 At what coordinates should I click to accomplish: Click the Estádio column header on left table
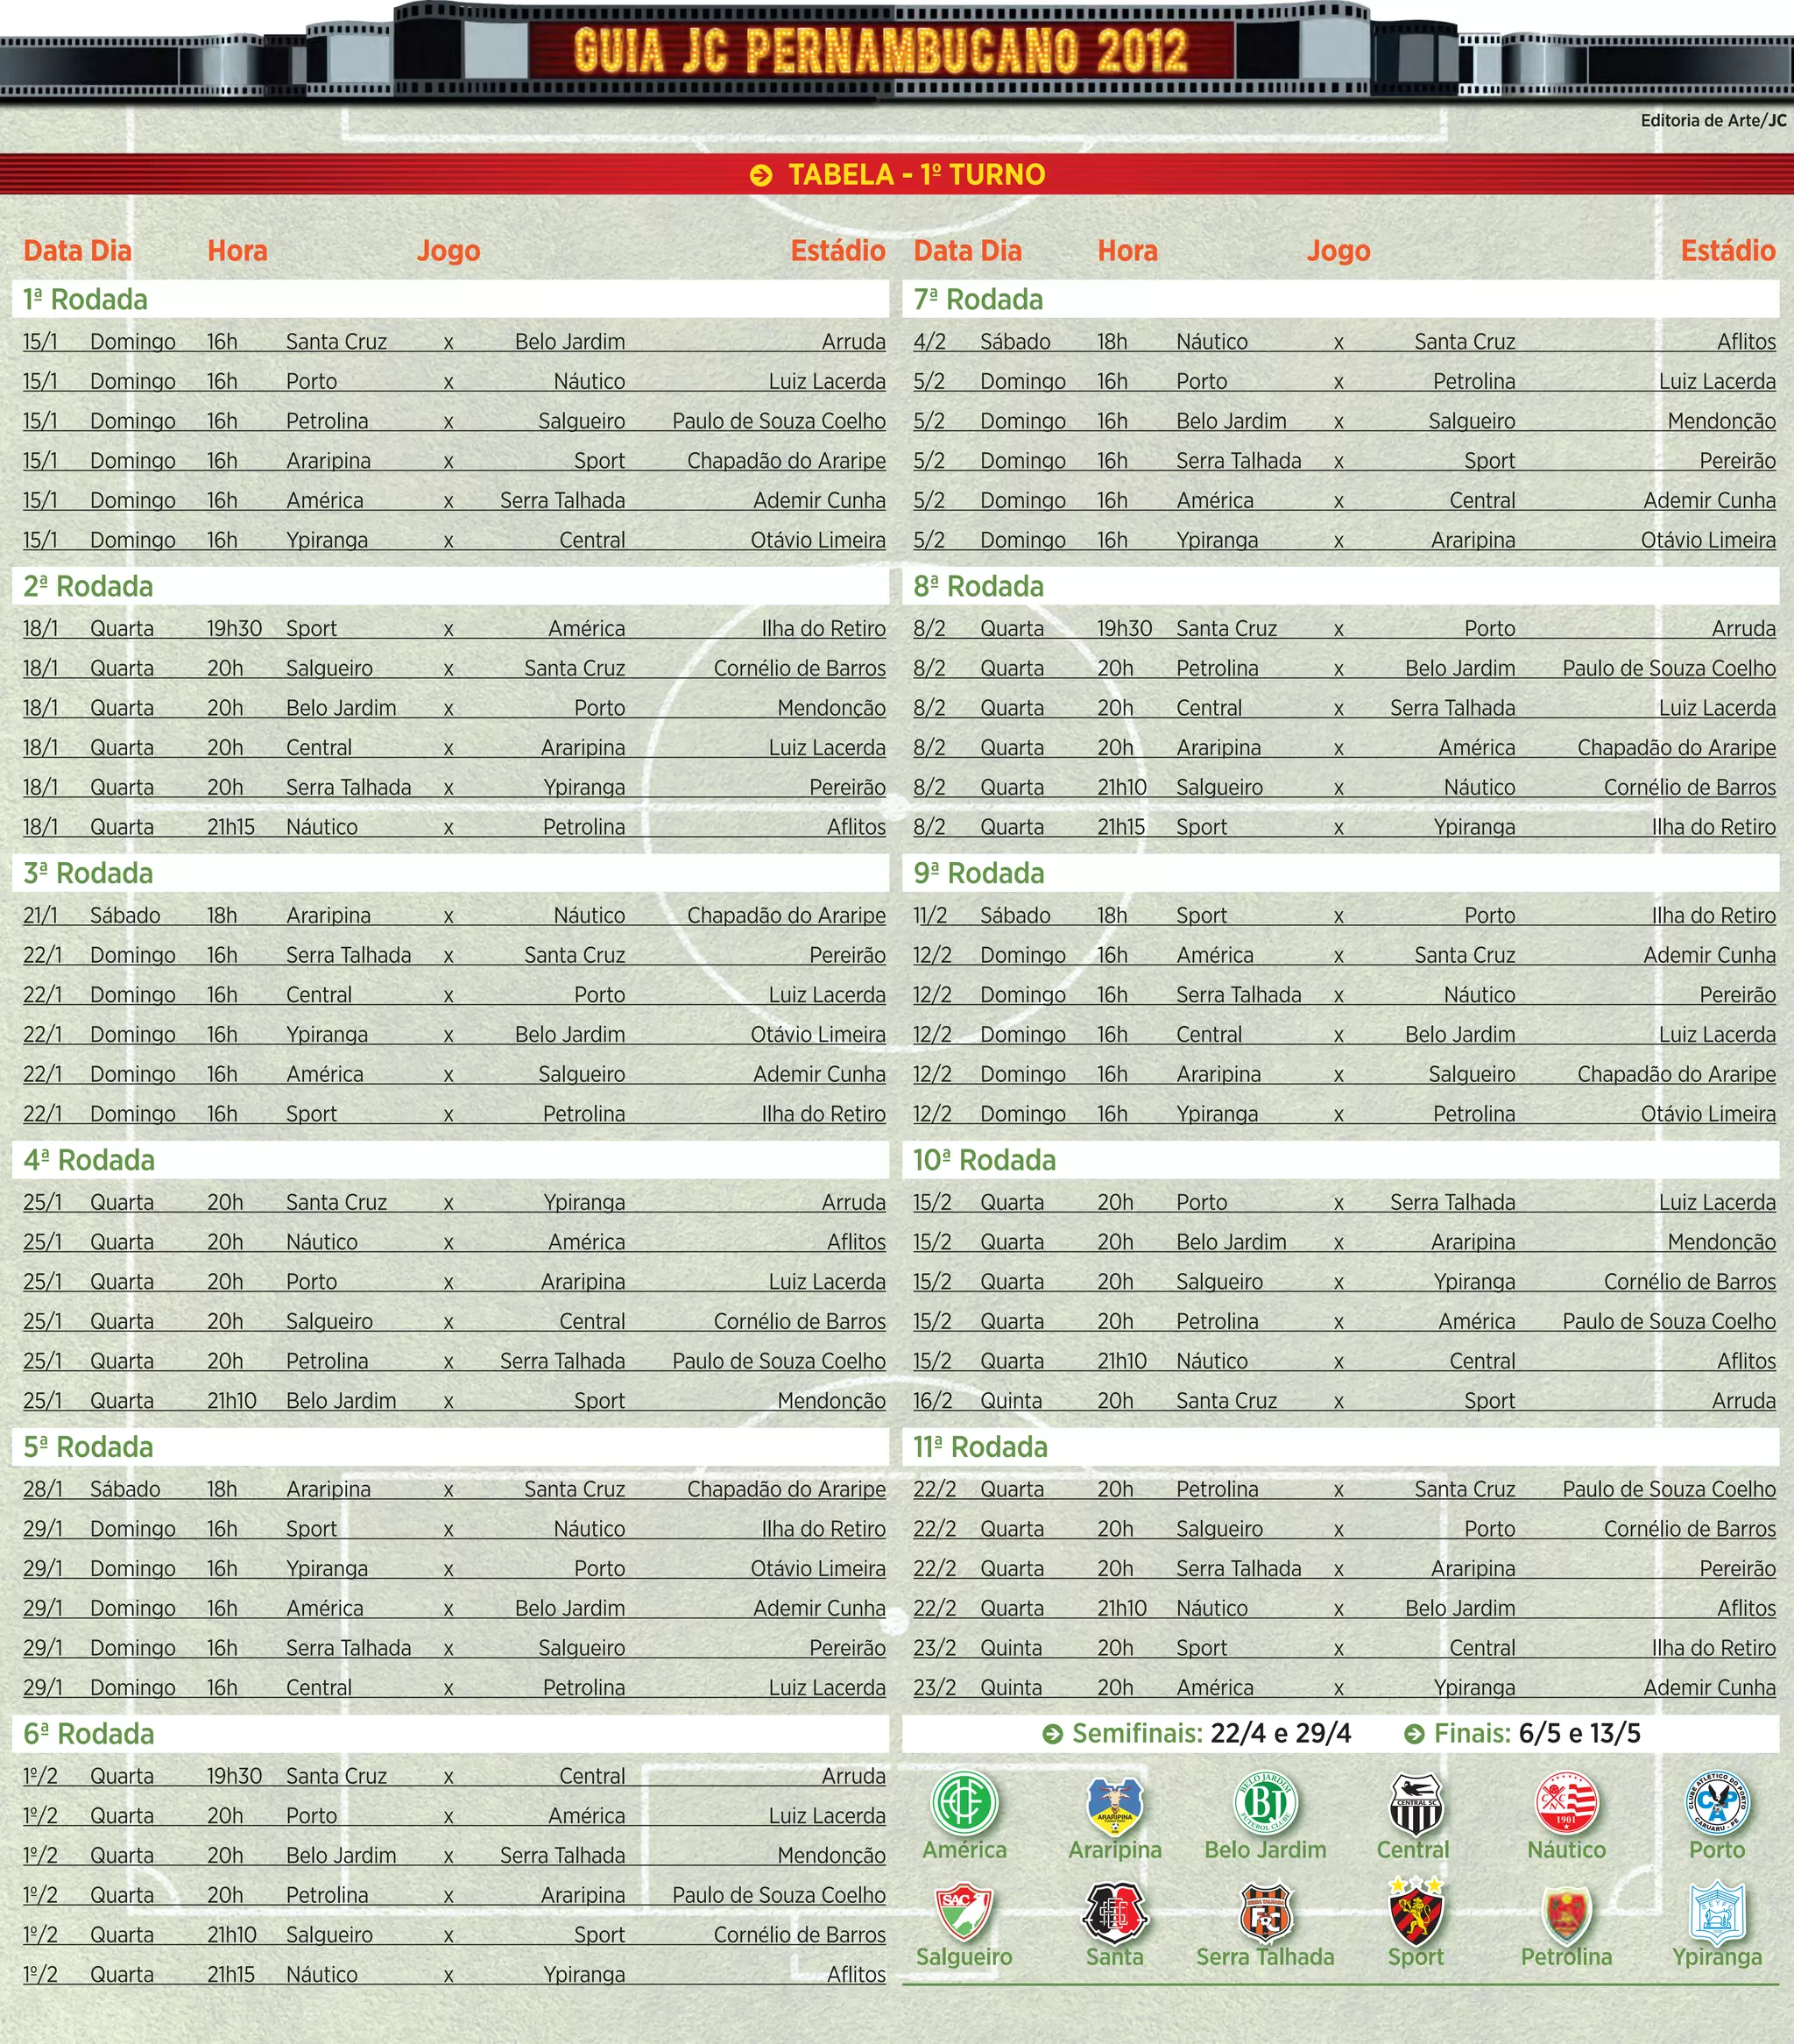[837, 251]
